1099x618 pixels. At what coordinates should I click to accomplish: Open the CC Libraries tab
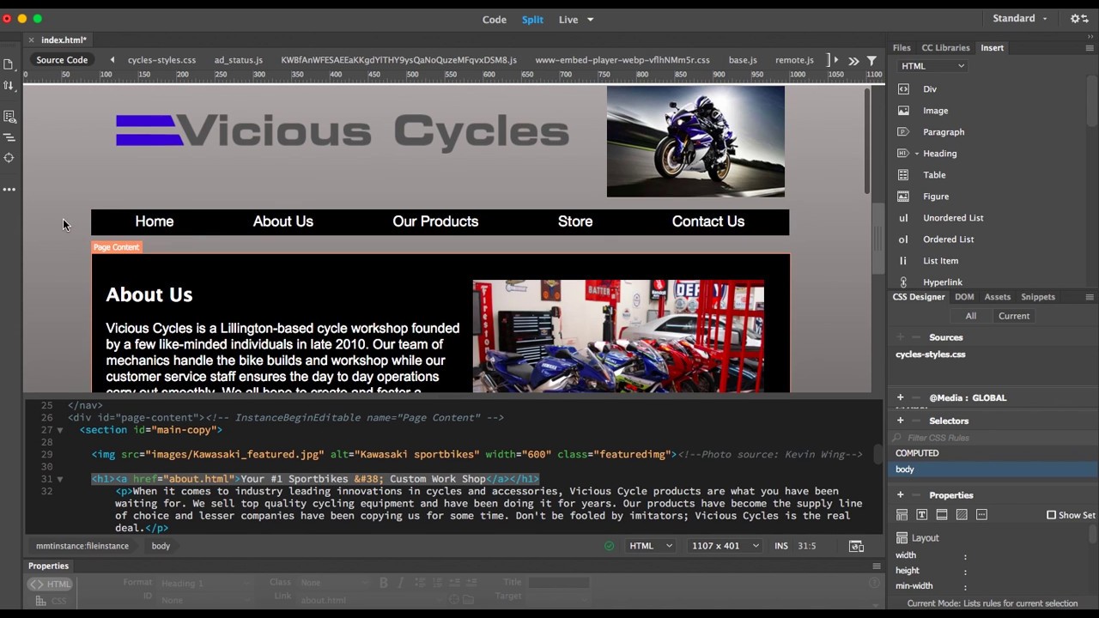click(945, 48)
